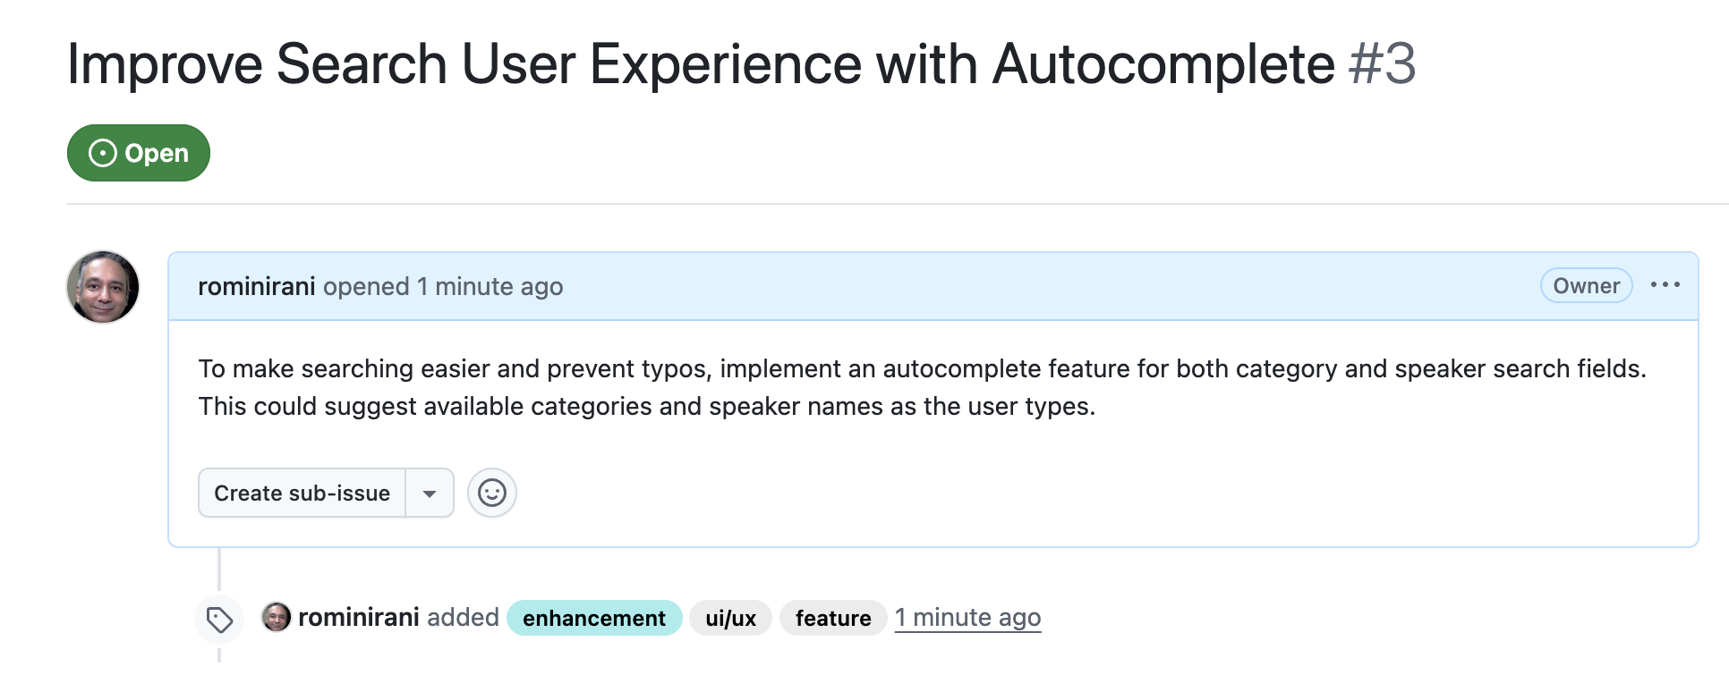1729x692 pixels.
Task: Click the word 'added' in label event
Action: (463, 618)
